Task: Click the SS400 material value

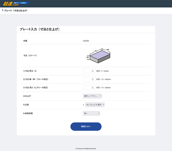Action: (86, 41)
